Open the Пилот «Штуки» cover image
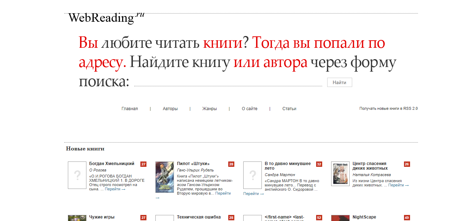The image size is (474, 221). 165,177
